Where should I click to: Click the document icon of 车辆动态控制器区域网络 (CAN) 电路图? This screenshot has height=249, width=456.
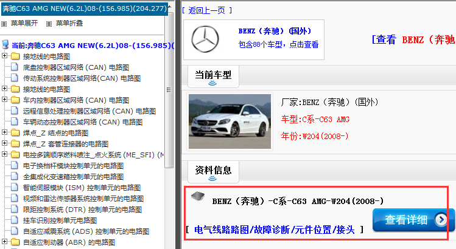[x=15, y=121]
